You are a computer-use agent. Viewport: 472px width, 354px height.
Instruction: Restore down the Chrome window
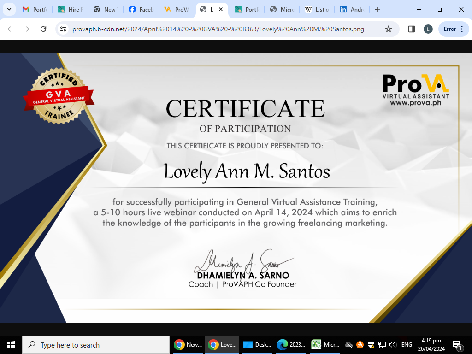point(440,9)
